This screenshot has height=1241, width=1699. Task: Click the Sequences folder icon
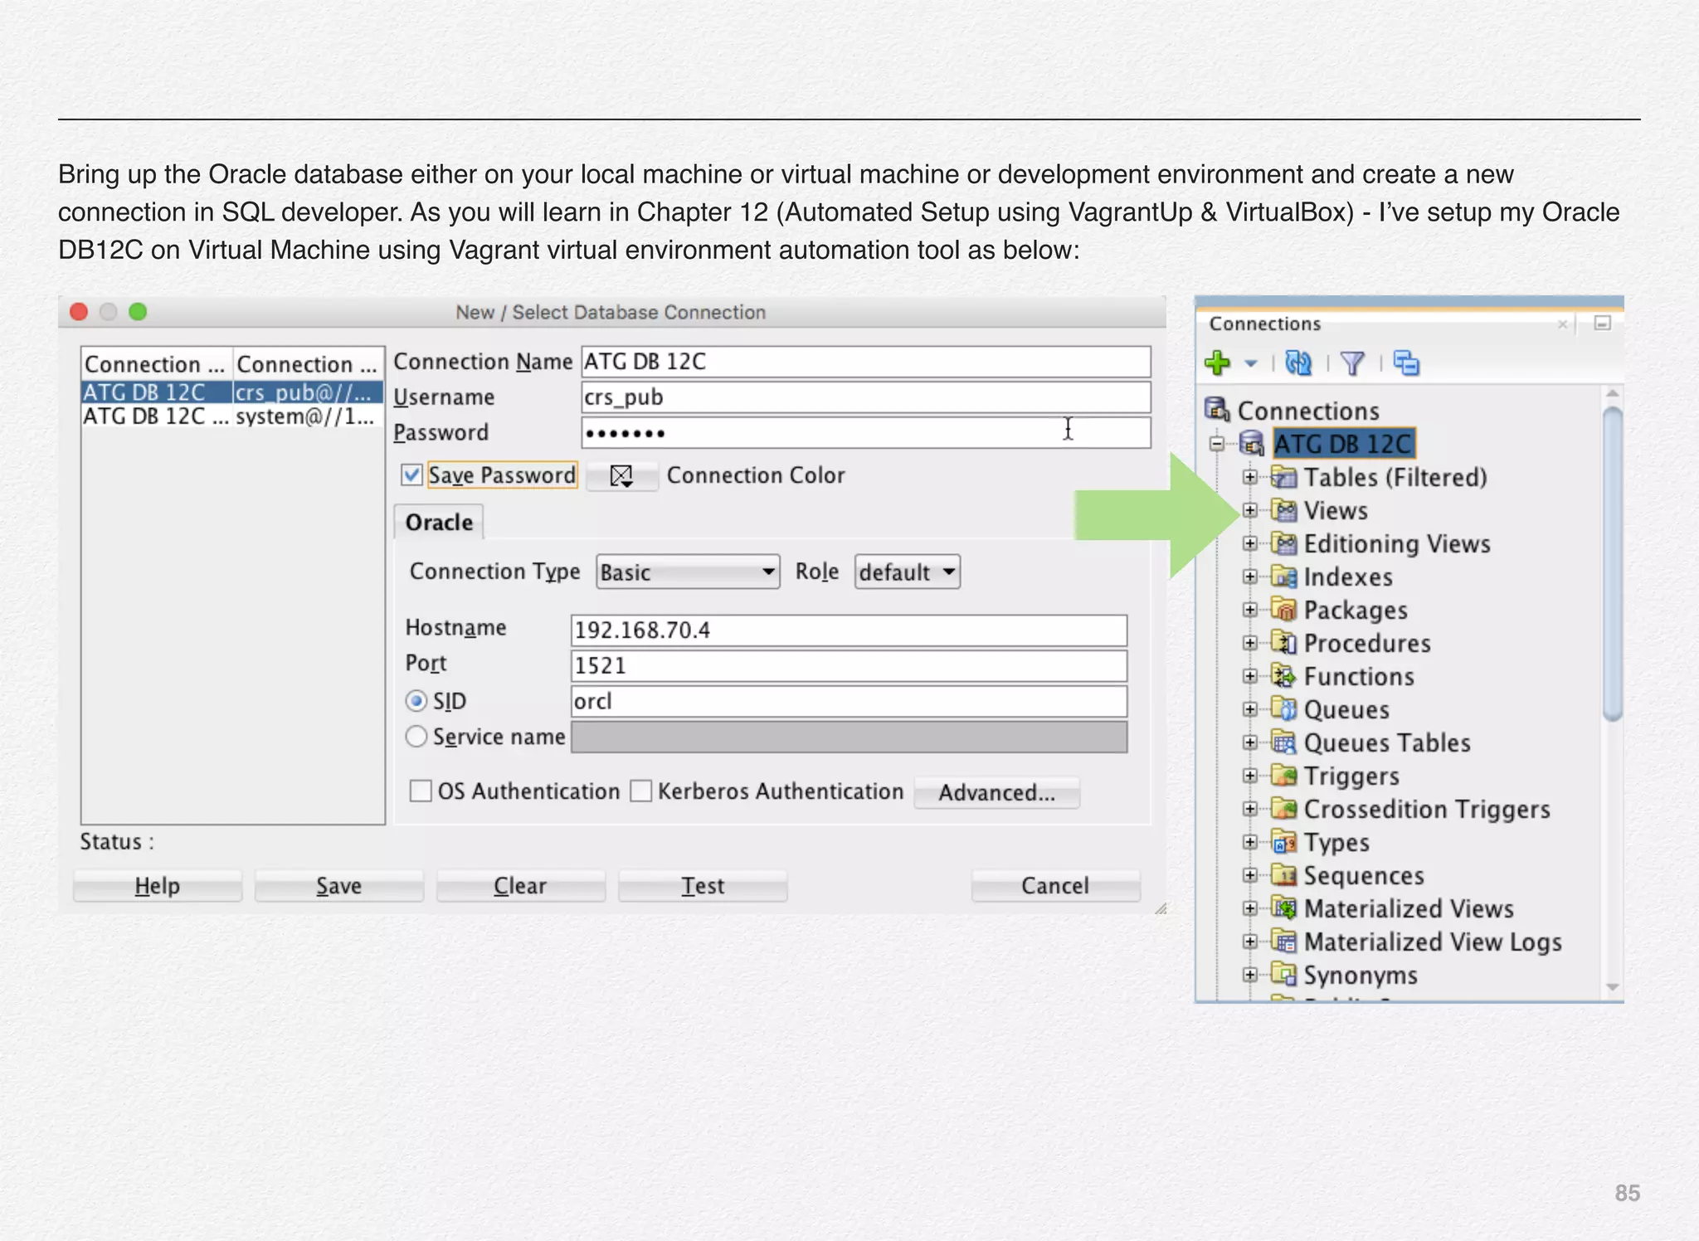1283,875
